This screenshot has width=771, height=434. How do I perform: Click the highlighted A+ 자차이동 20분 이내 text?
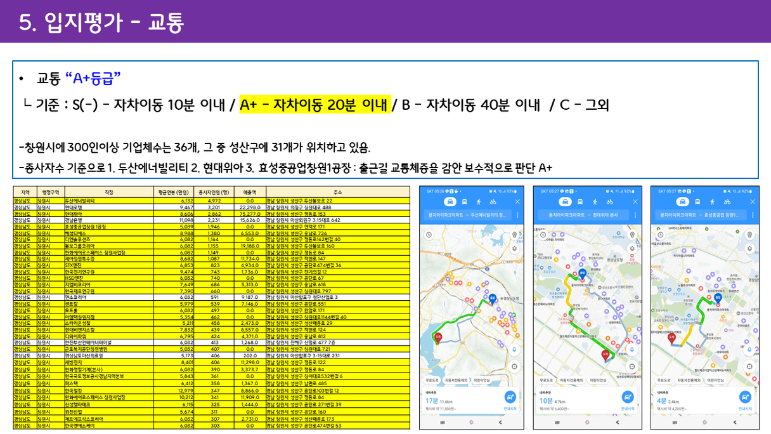315,105
